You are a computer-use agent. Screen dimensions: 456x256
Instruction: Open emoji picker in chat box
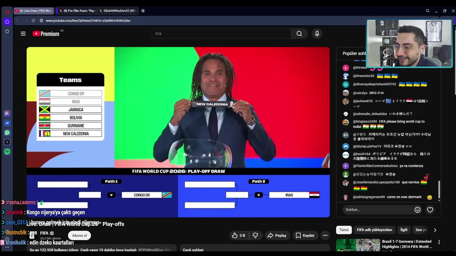click(x=418, y=210)
